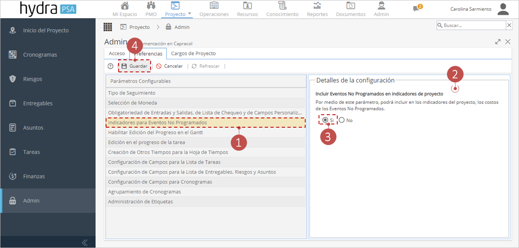Click the help question mark icon
Viewport: 519px width, 248px height.
[111, 66]
